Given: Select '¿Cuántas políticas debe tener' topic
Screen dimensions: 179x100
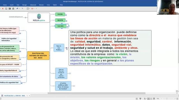Looking at the screenshot, I should (x=63, y=86).
